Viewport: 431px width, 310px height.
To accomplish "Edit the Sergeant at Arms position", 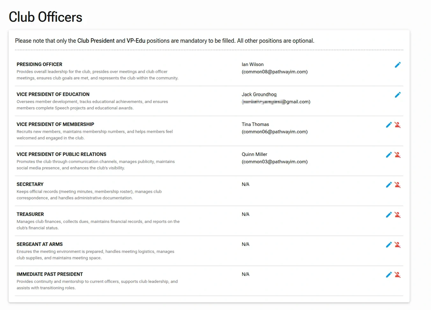I will coord(389,245).
